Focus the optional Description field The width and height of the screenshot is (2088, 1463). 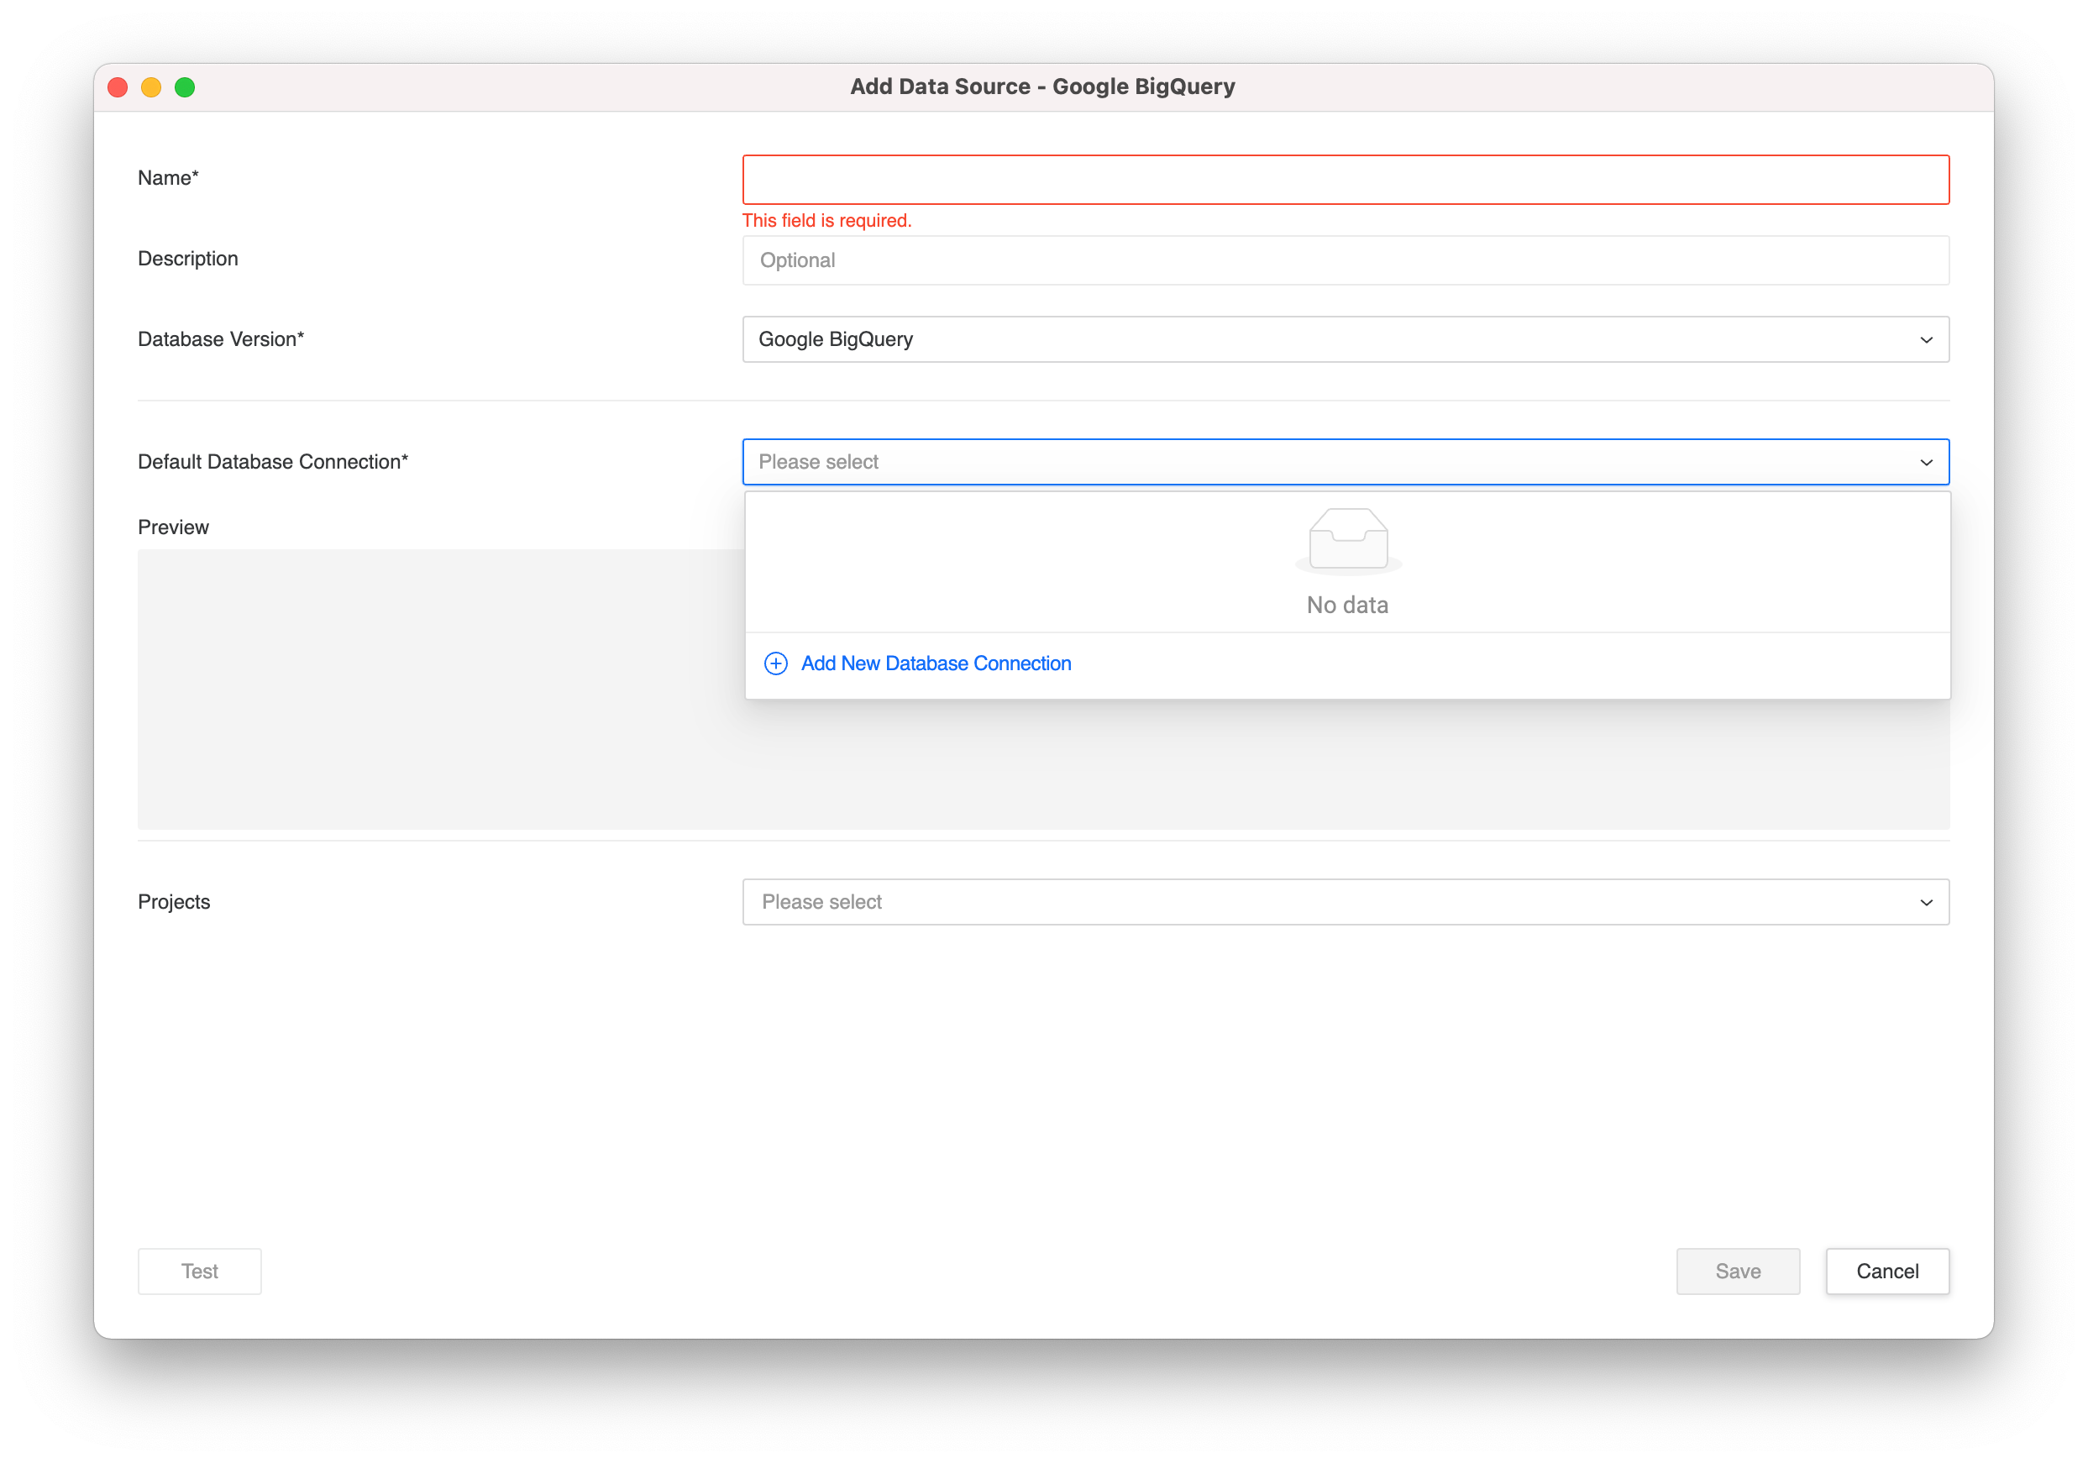coord(1345,261)
